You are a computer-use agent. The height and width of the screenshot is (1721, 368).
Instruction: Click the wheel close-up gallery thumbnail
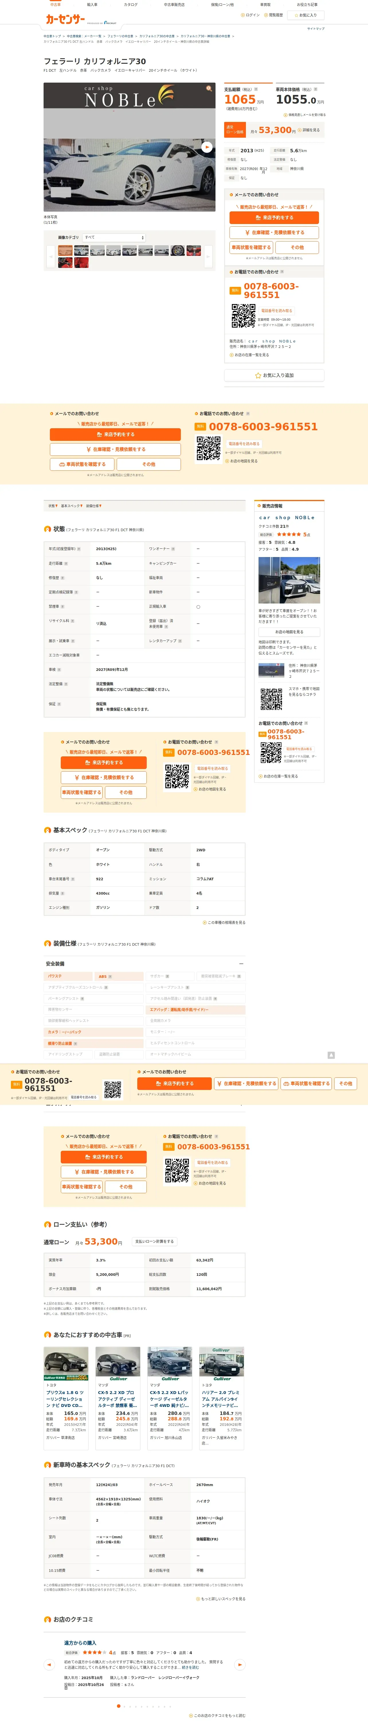pos(177,250)
